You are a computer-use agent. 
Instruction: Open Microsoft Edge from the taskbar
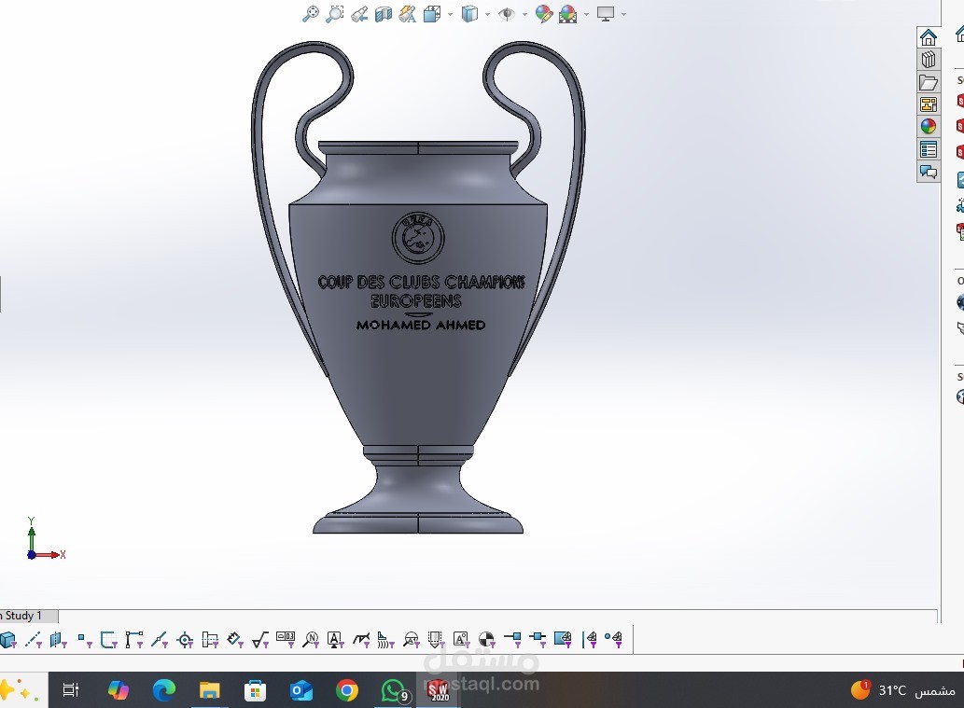point(163,690)
